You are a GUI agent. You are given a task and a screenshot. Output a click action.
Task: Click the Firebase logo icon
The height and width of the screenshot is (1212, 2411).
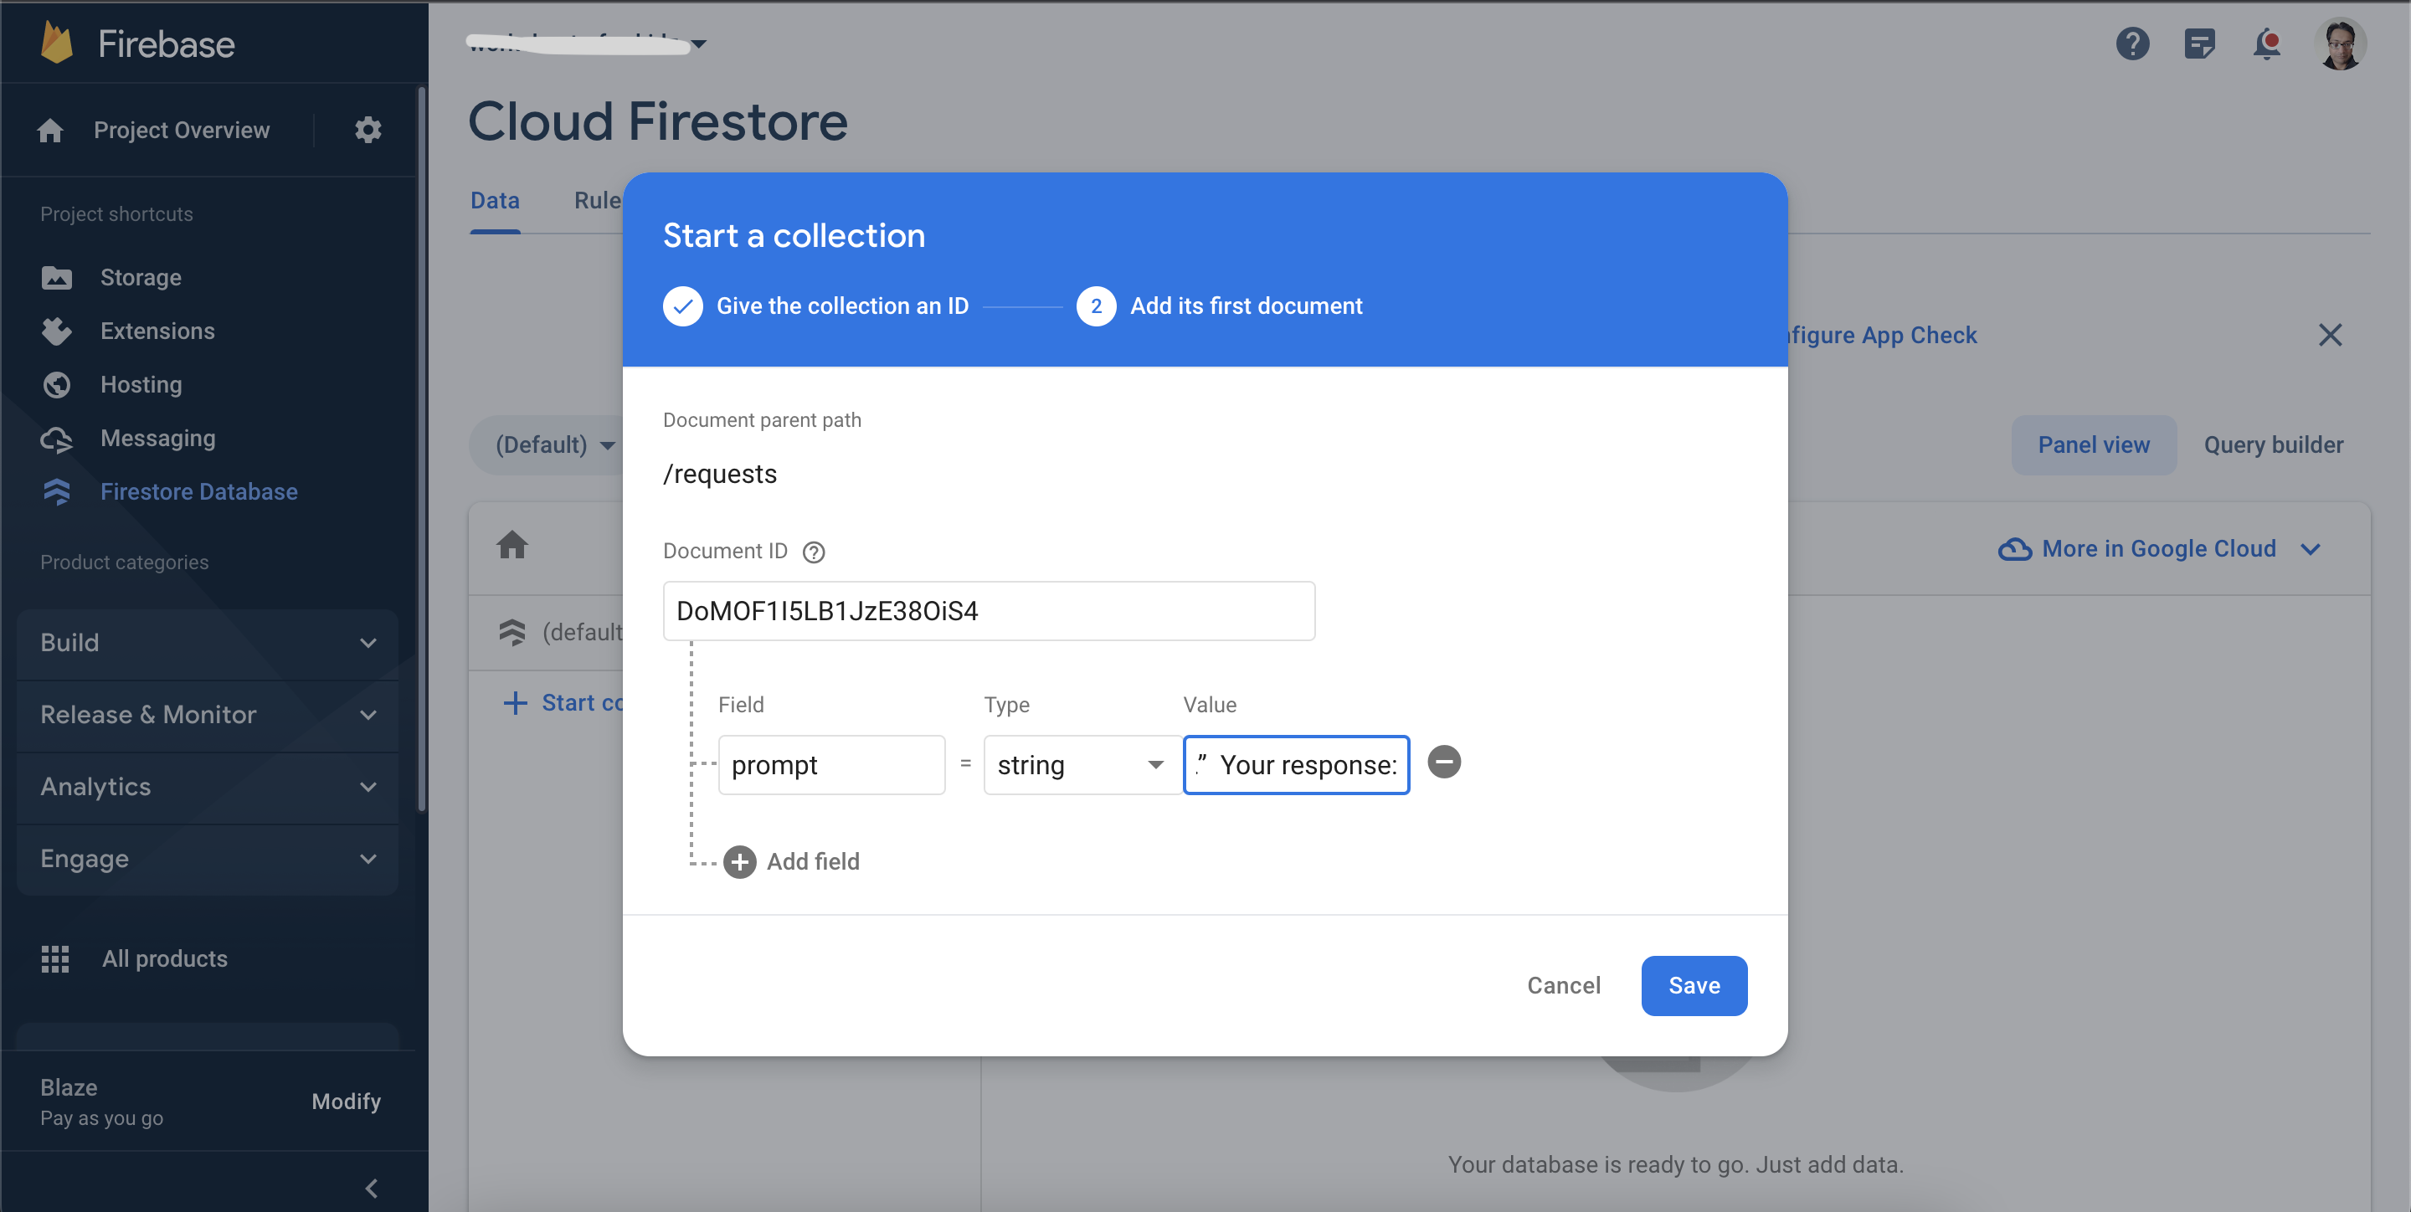coord(57,43)
